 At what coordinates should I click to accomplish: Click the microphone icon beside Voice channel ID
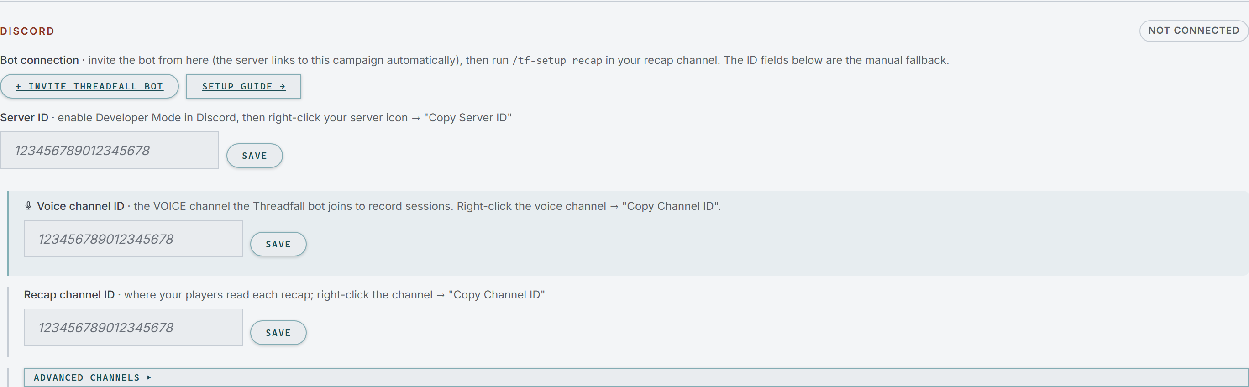click(x=28, y=206)
